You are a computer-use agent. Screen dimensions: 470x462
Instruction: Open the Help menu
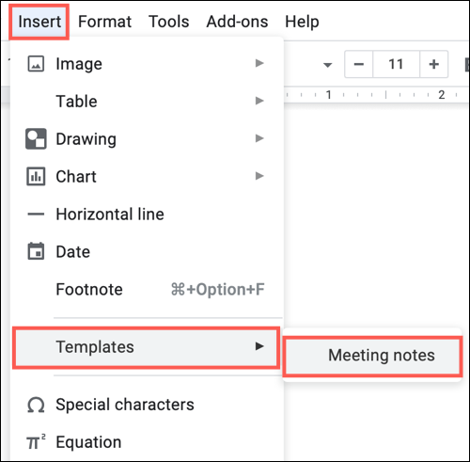(x=302, y=22)
